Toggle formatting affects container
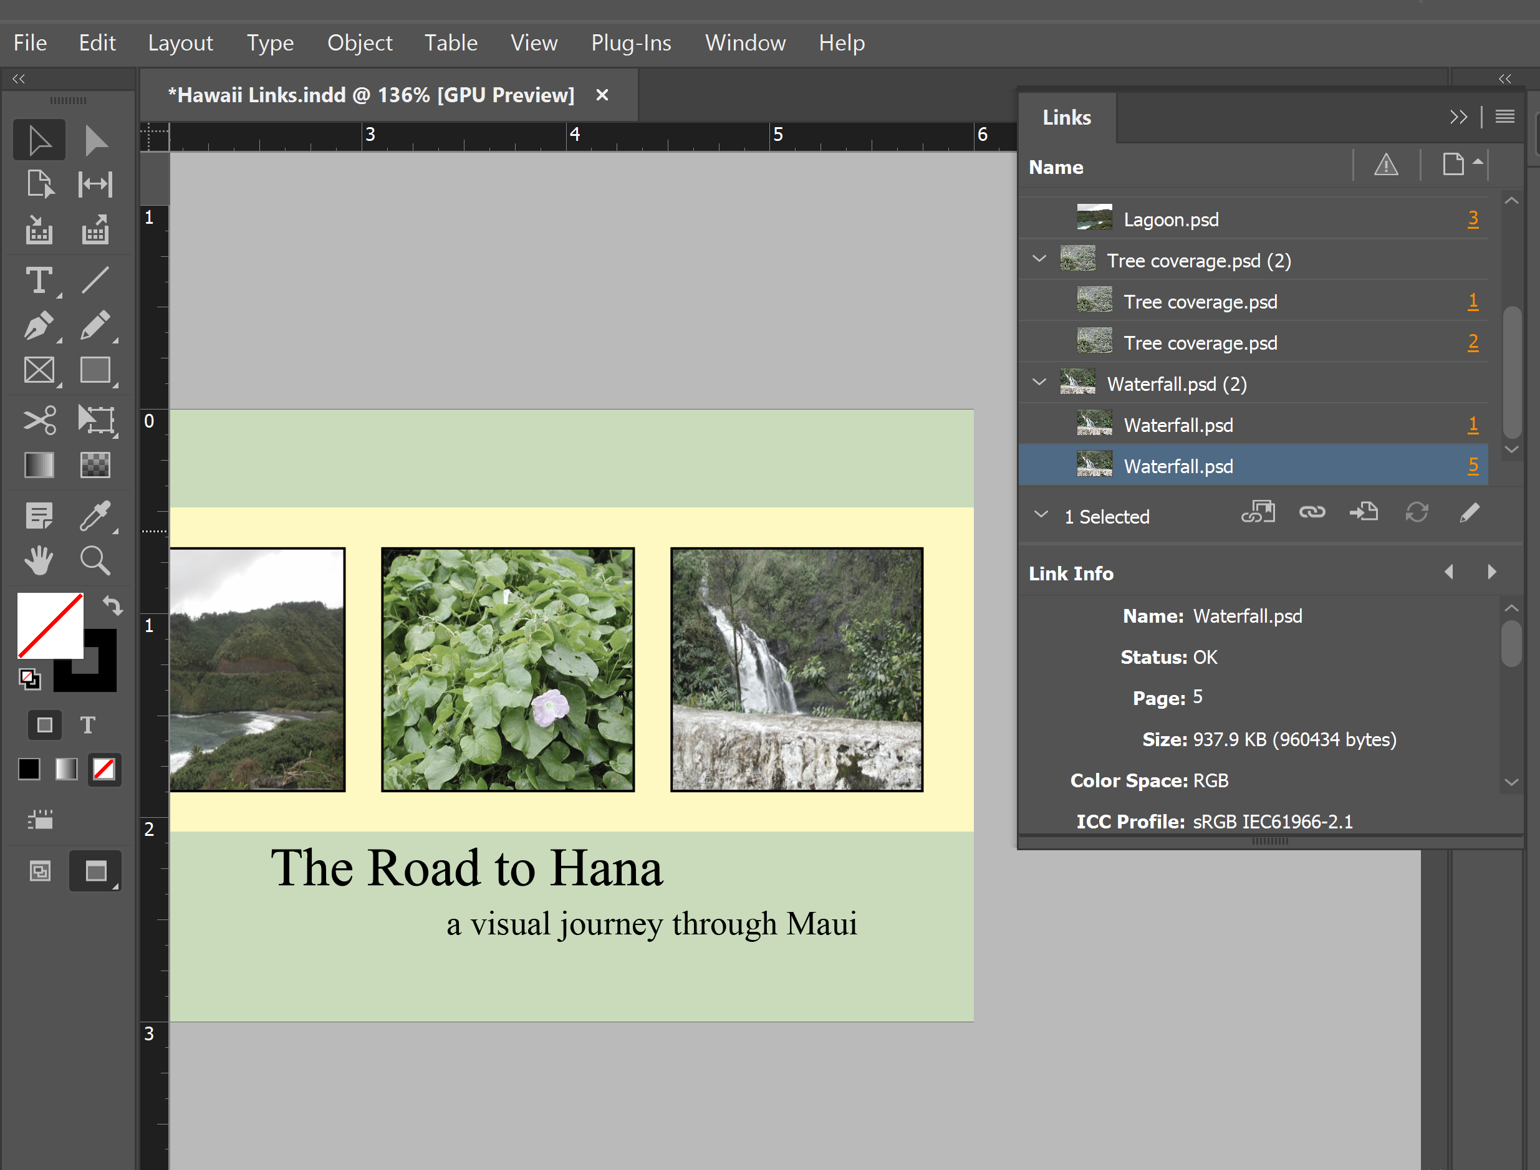 44,725
